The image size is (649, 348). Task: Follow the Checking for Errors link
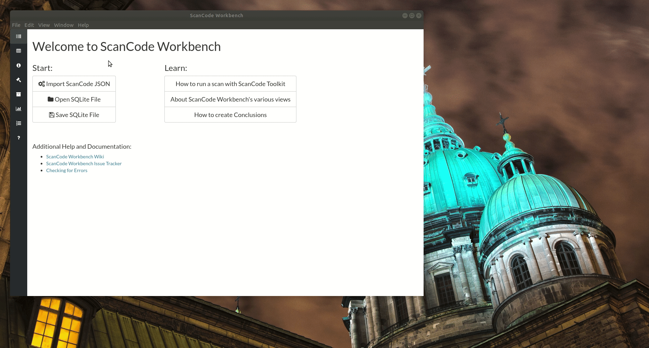67,170
